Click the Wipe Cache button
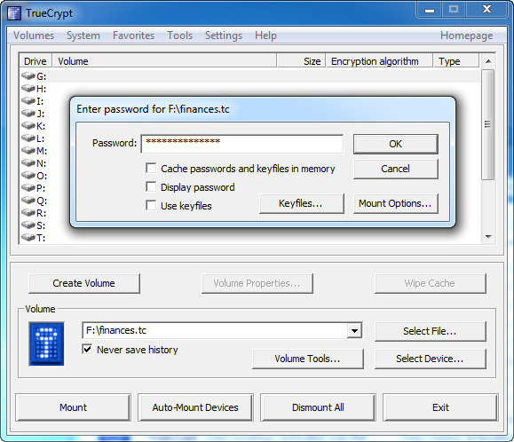This screenshot has height=442, width=514. point(430,283)
